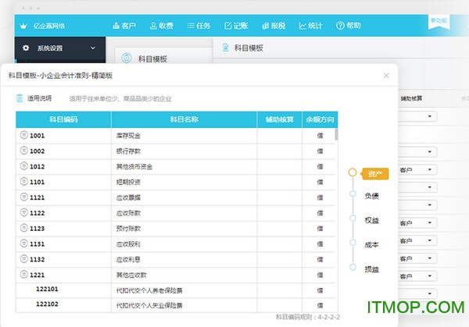Click the 权益 timeline circle marker
Image resolution: width=469 pixels, height=327 pixels.
point(353,219)
